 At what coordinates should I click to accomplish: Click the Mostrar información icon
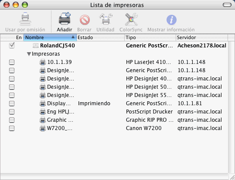[171, 20]
